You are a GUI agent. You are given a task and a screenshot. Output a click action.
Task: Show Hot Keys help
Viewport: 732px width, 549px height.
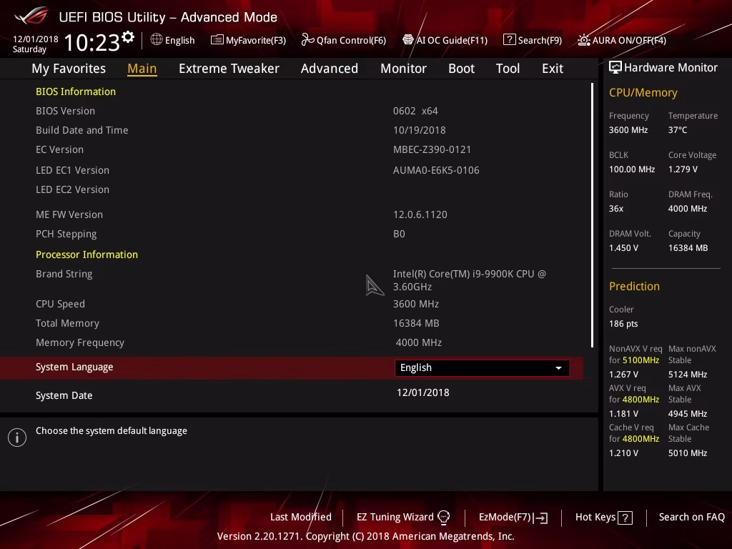point(603,518)
